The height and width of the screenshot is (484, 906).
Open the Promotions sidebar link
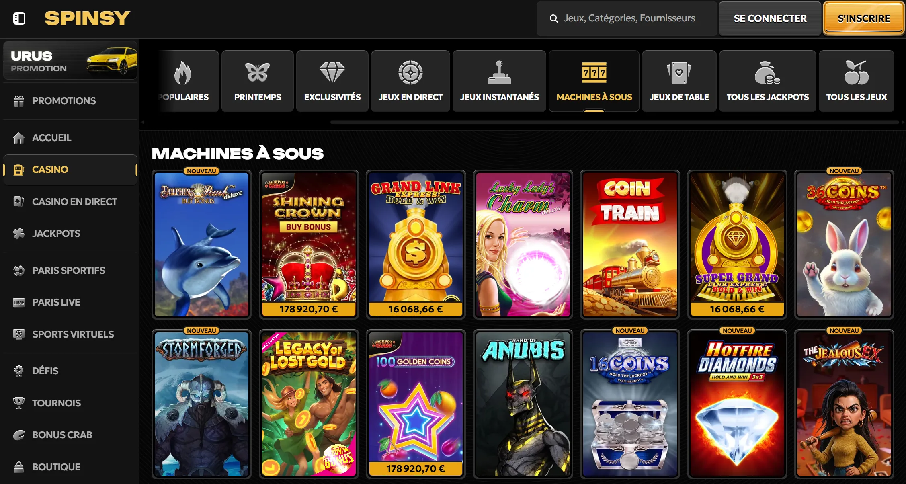(x=70, y=101)
